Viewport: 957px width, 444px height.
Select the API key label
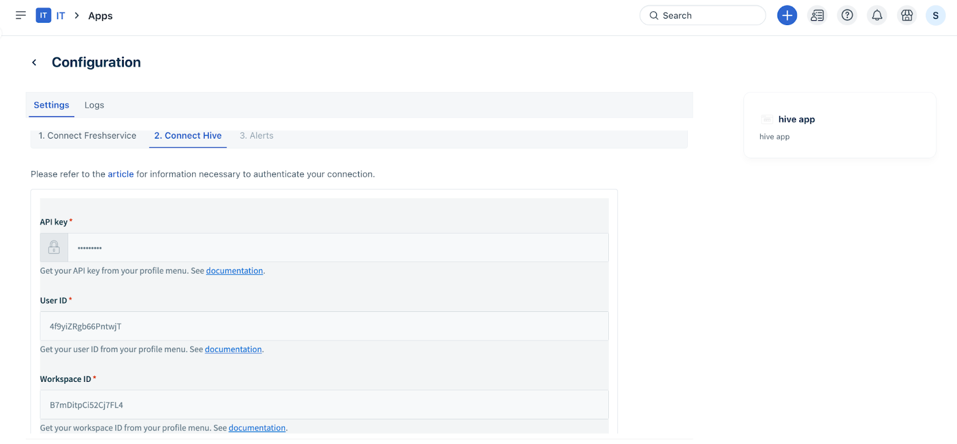[x=54, y=222]
